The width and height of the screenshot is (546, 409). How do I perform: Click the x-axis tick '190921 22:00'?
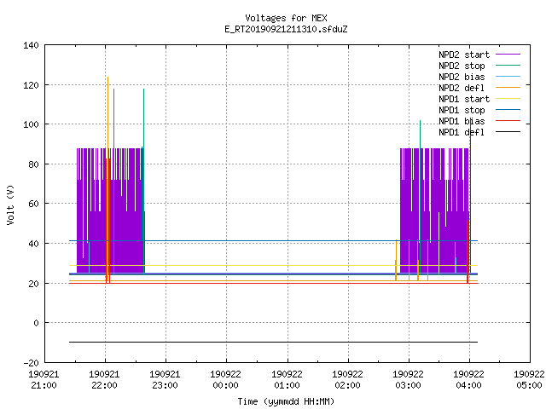[x=104, y=380]
